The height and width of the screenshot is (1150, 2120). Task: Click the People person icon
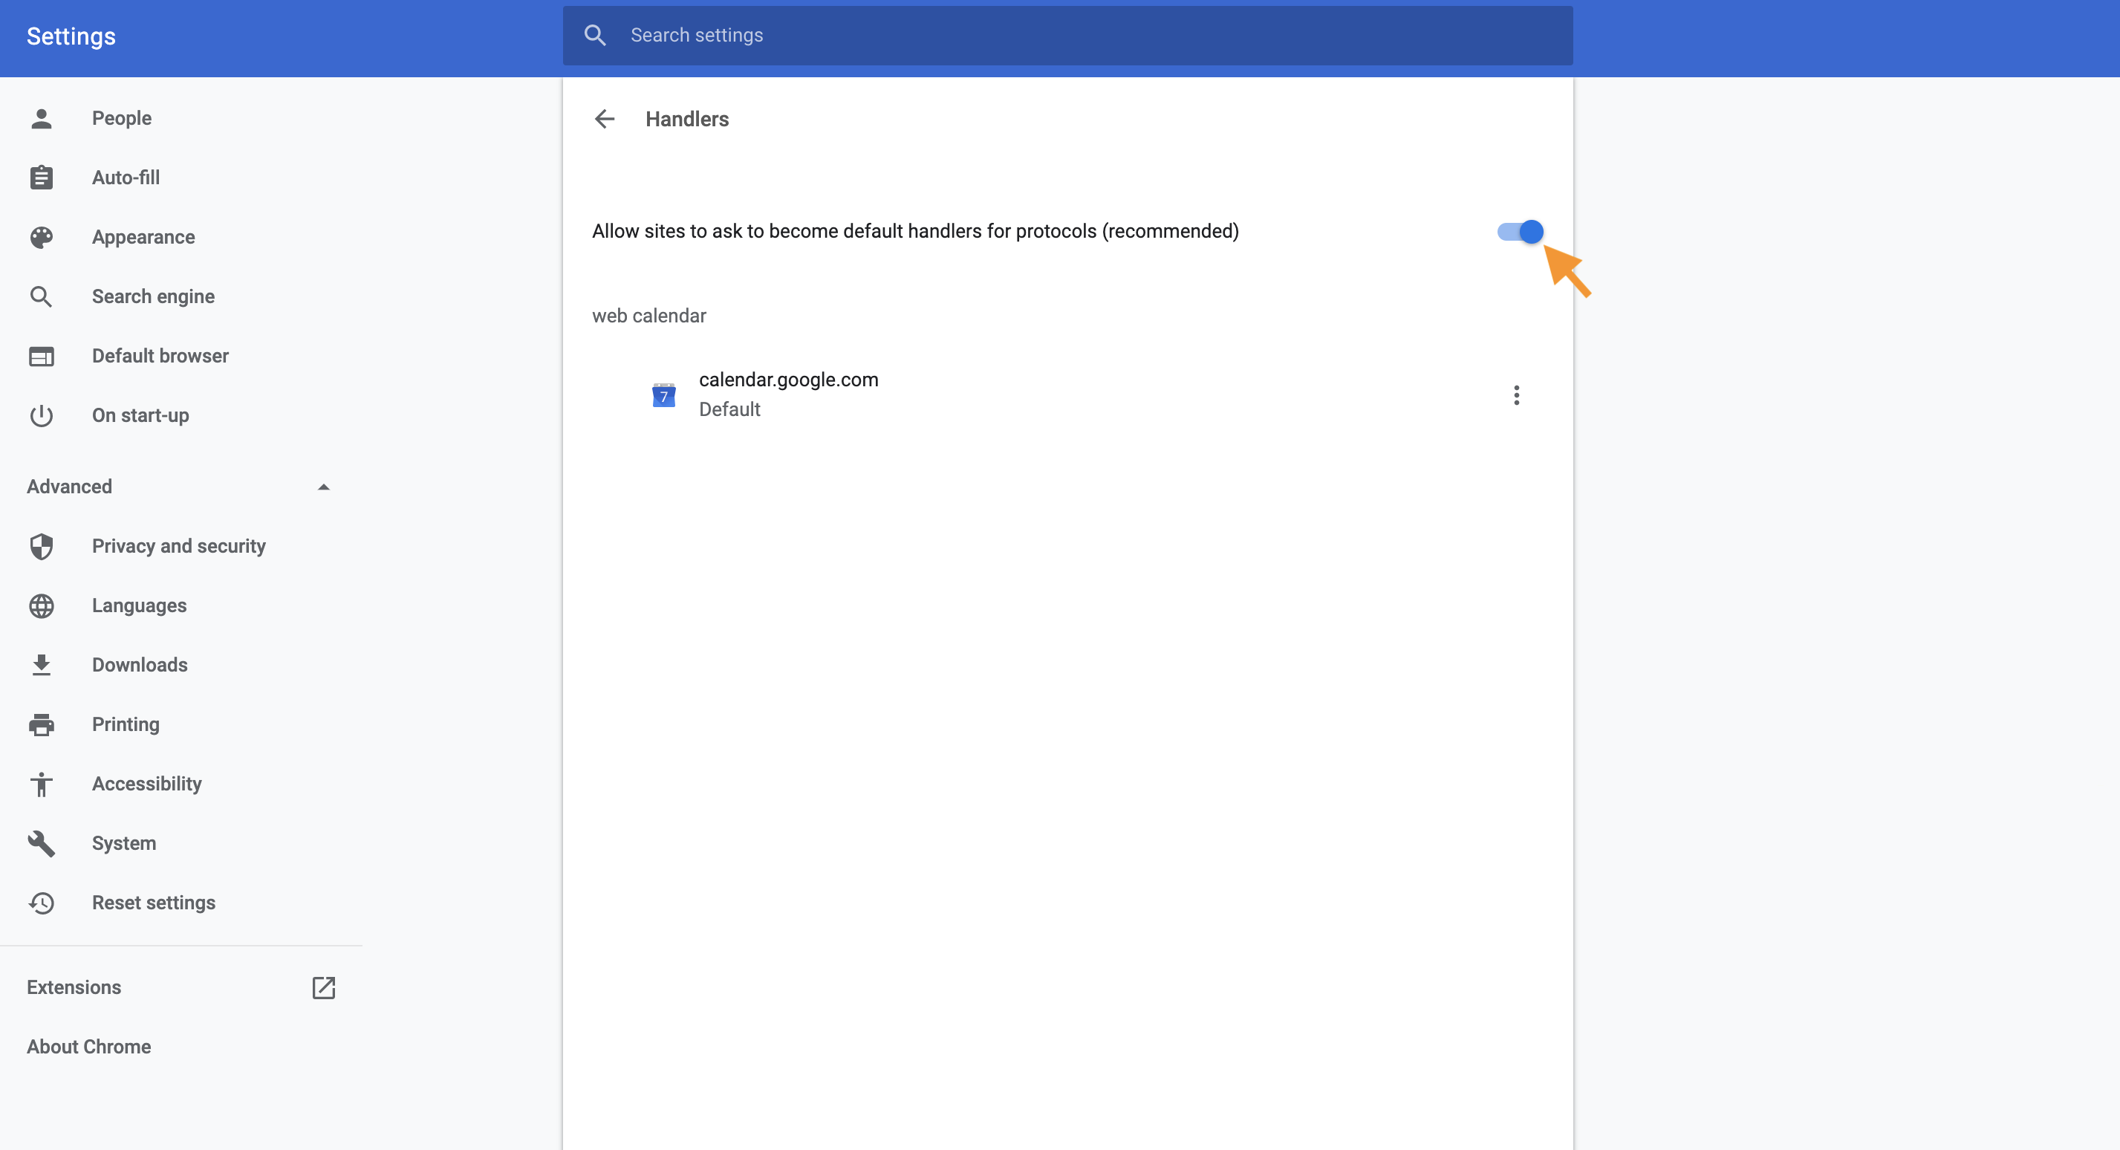(41, 119)
